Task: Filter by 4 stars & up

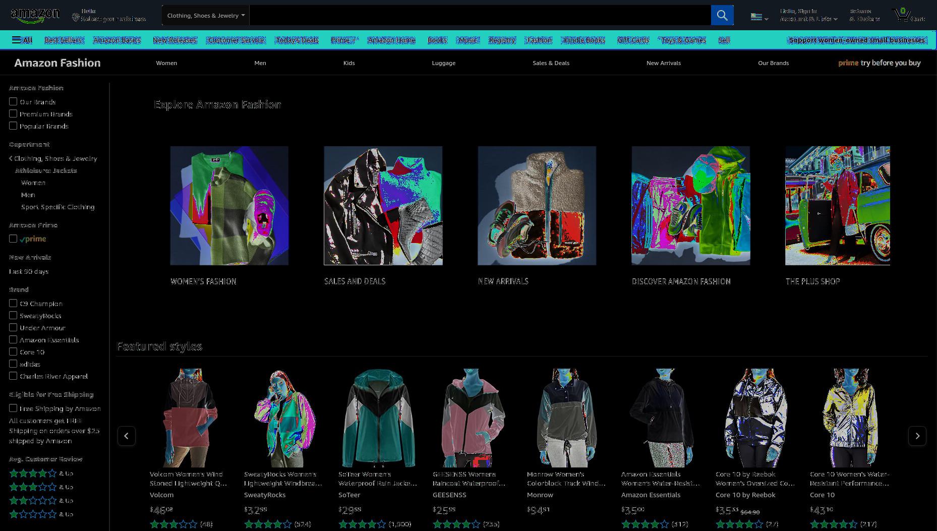Action: point(41,473)
